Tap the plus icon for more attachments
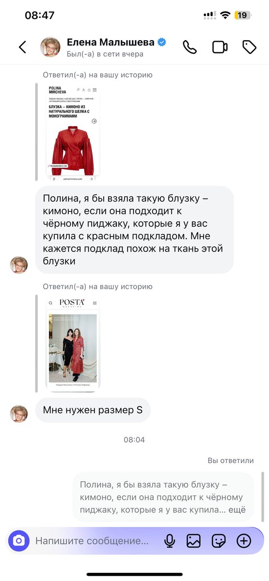Viewport: 269px width, 581px height. 244,541
